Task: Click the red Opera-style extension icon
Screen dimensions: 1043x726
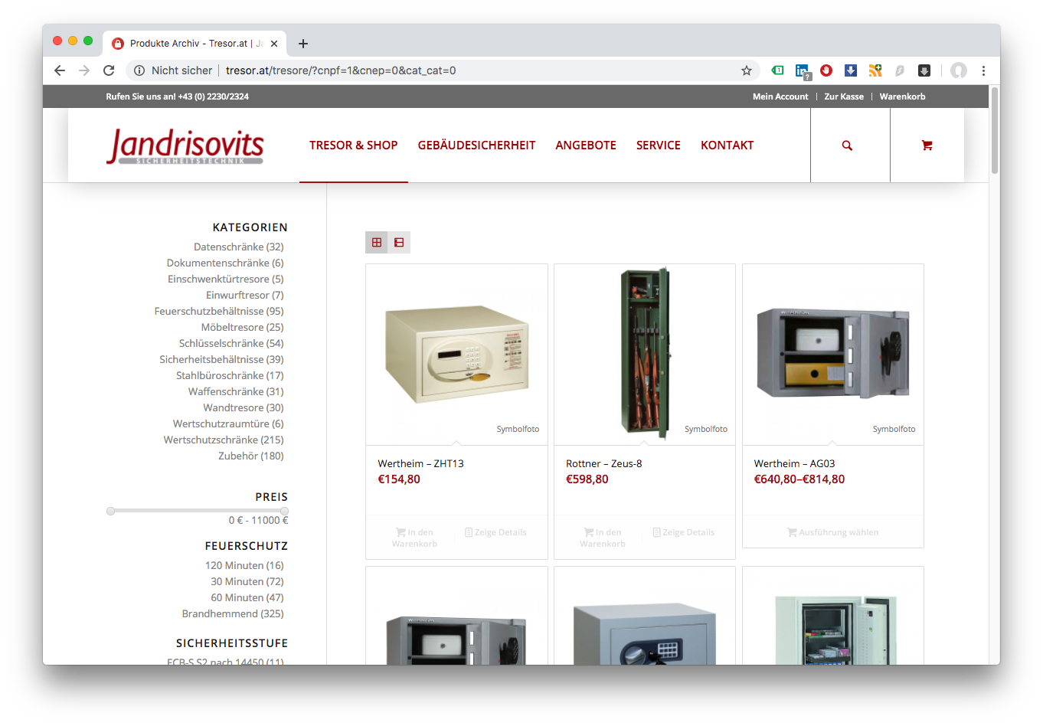Action: click(826, 70)
